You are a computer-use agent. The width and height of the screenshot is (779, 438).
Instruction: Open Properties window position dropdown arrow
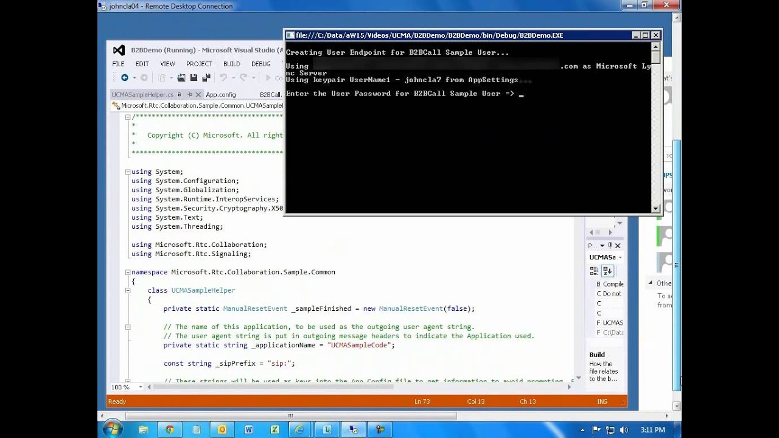click(x=602, y=246)
